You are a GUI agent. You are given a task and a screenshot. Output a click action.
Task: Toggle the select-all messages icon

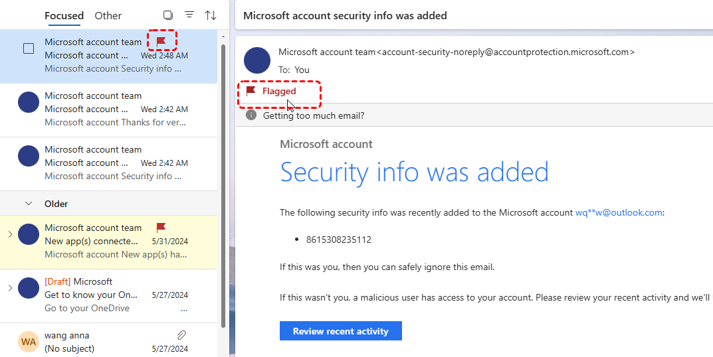coord(168,15)
